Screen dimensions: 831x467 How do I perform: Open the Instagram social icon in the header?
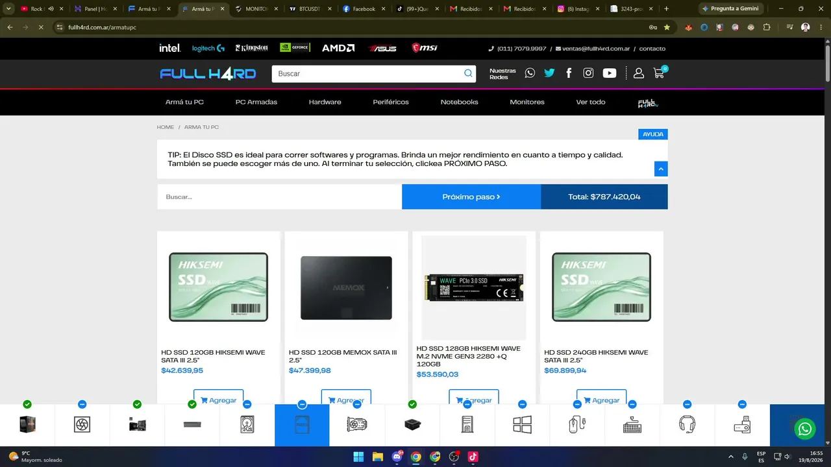588,73
